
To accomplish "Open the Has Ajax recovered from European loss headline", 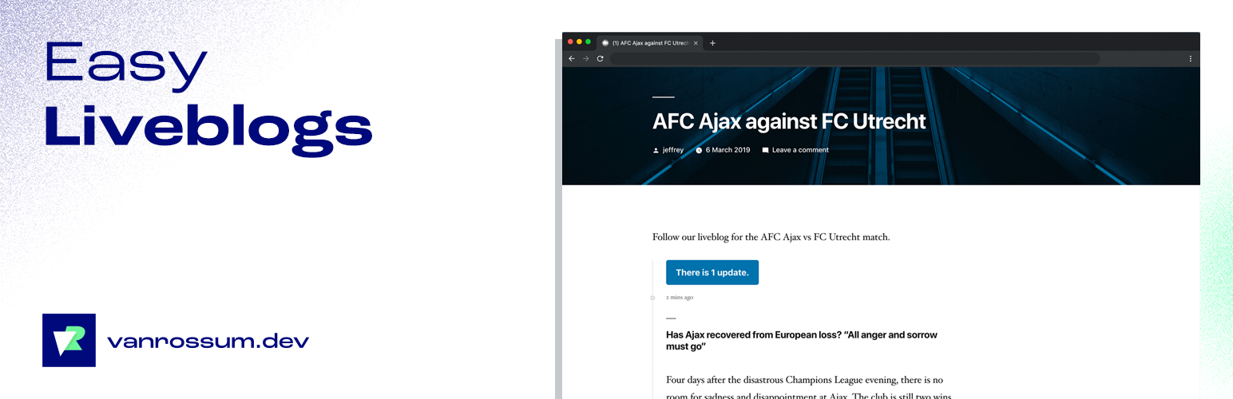I will coord(802,341).
